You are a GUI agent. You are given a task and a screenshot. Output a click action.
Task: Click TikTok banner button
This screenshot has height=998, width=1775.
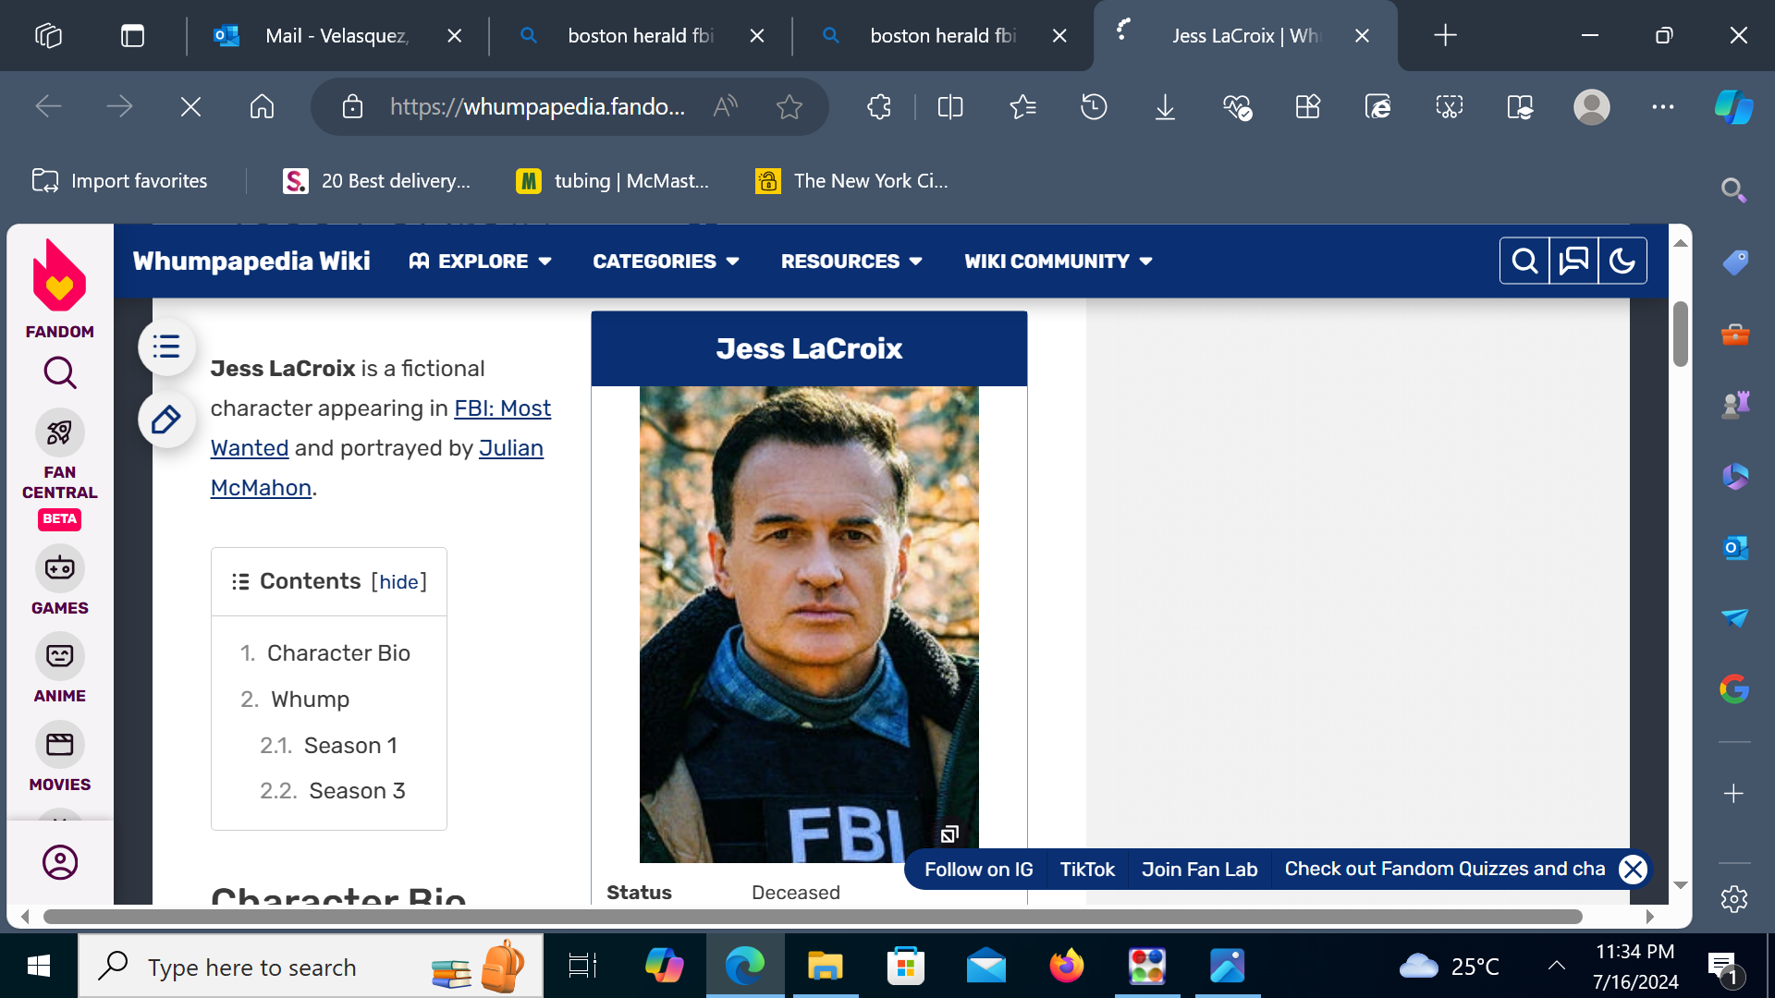point(1087,870)
